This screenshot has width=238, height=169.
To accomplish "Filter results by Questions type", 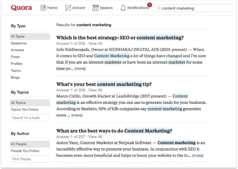I will [x=19, y=43].
